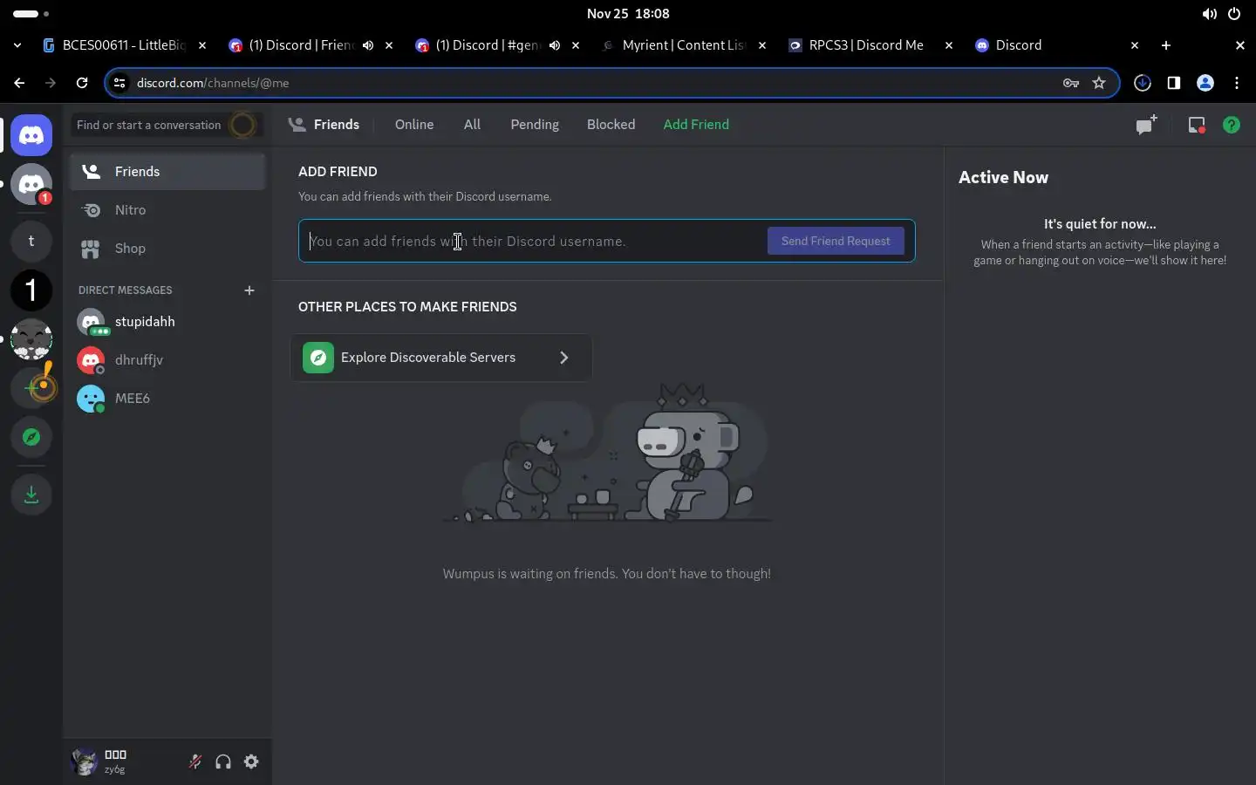
Task: Create a new DM with plus icon
Action: point(249,290)
